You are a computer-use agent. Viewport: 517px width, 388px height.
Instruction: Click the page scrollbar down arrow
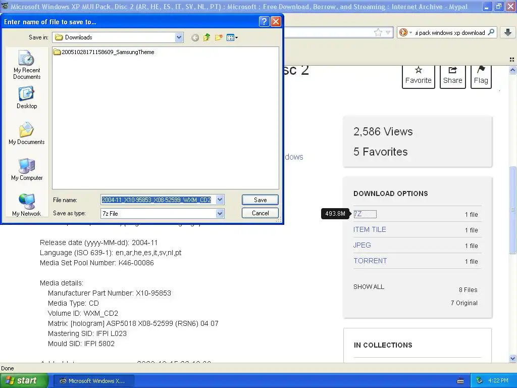(x=512, y=358)
